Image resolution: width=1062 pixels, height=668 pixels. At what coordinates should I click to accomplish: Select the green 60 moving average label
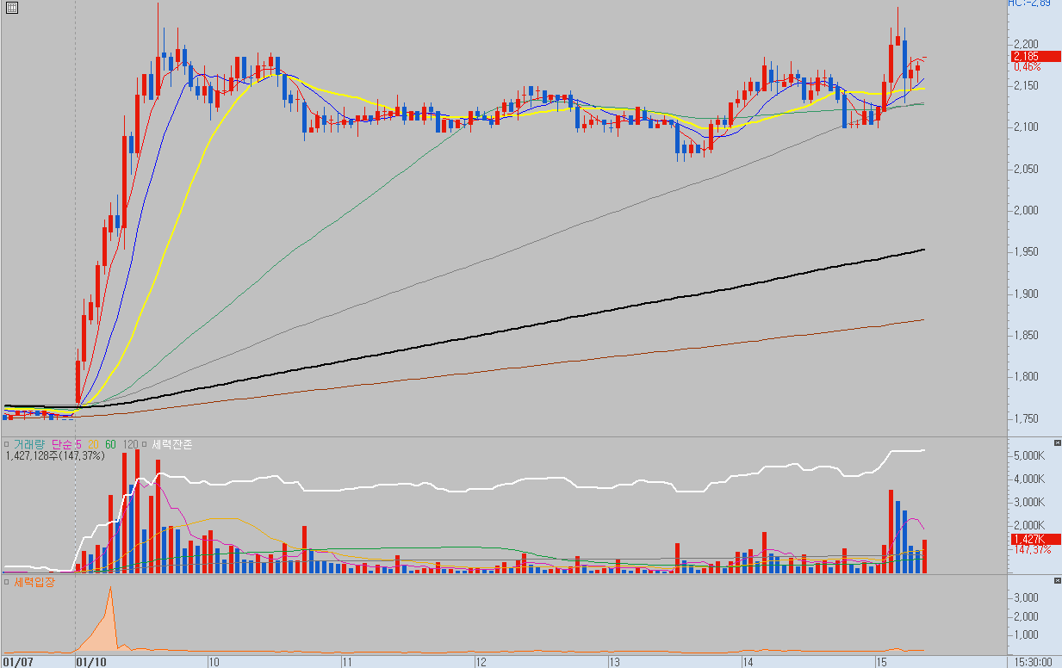pos(111,444)
